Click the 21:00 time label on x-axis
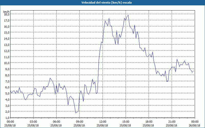Screen dimensions: 205x128 [172, 122]
